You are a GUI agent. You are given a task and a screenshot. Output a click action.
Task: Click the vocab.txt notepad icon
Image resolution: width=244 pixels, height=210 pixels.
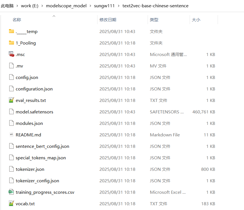tap(11, 203)
